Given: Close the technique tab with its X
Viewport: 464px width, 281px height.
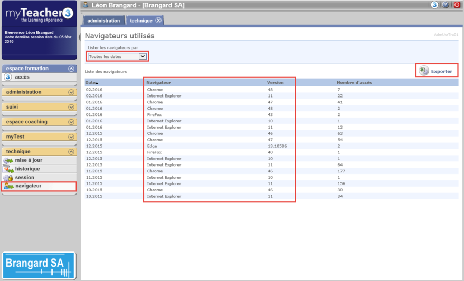Looking at the screenshot, I should click(x=158, y=21).
